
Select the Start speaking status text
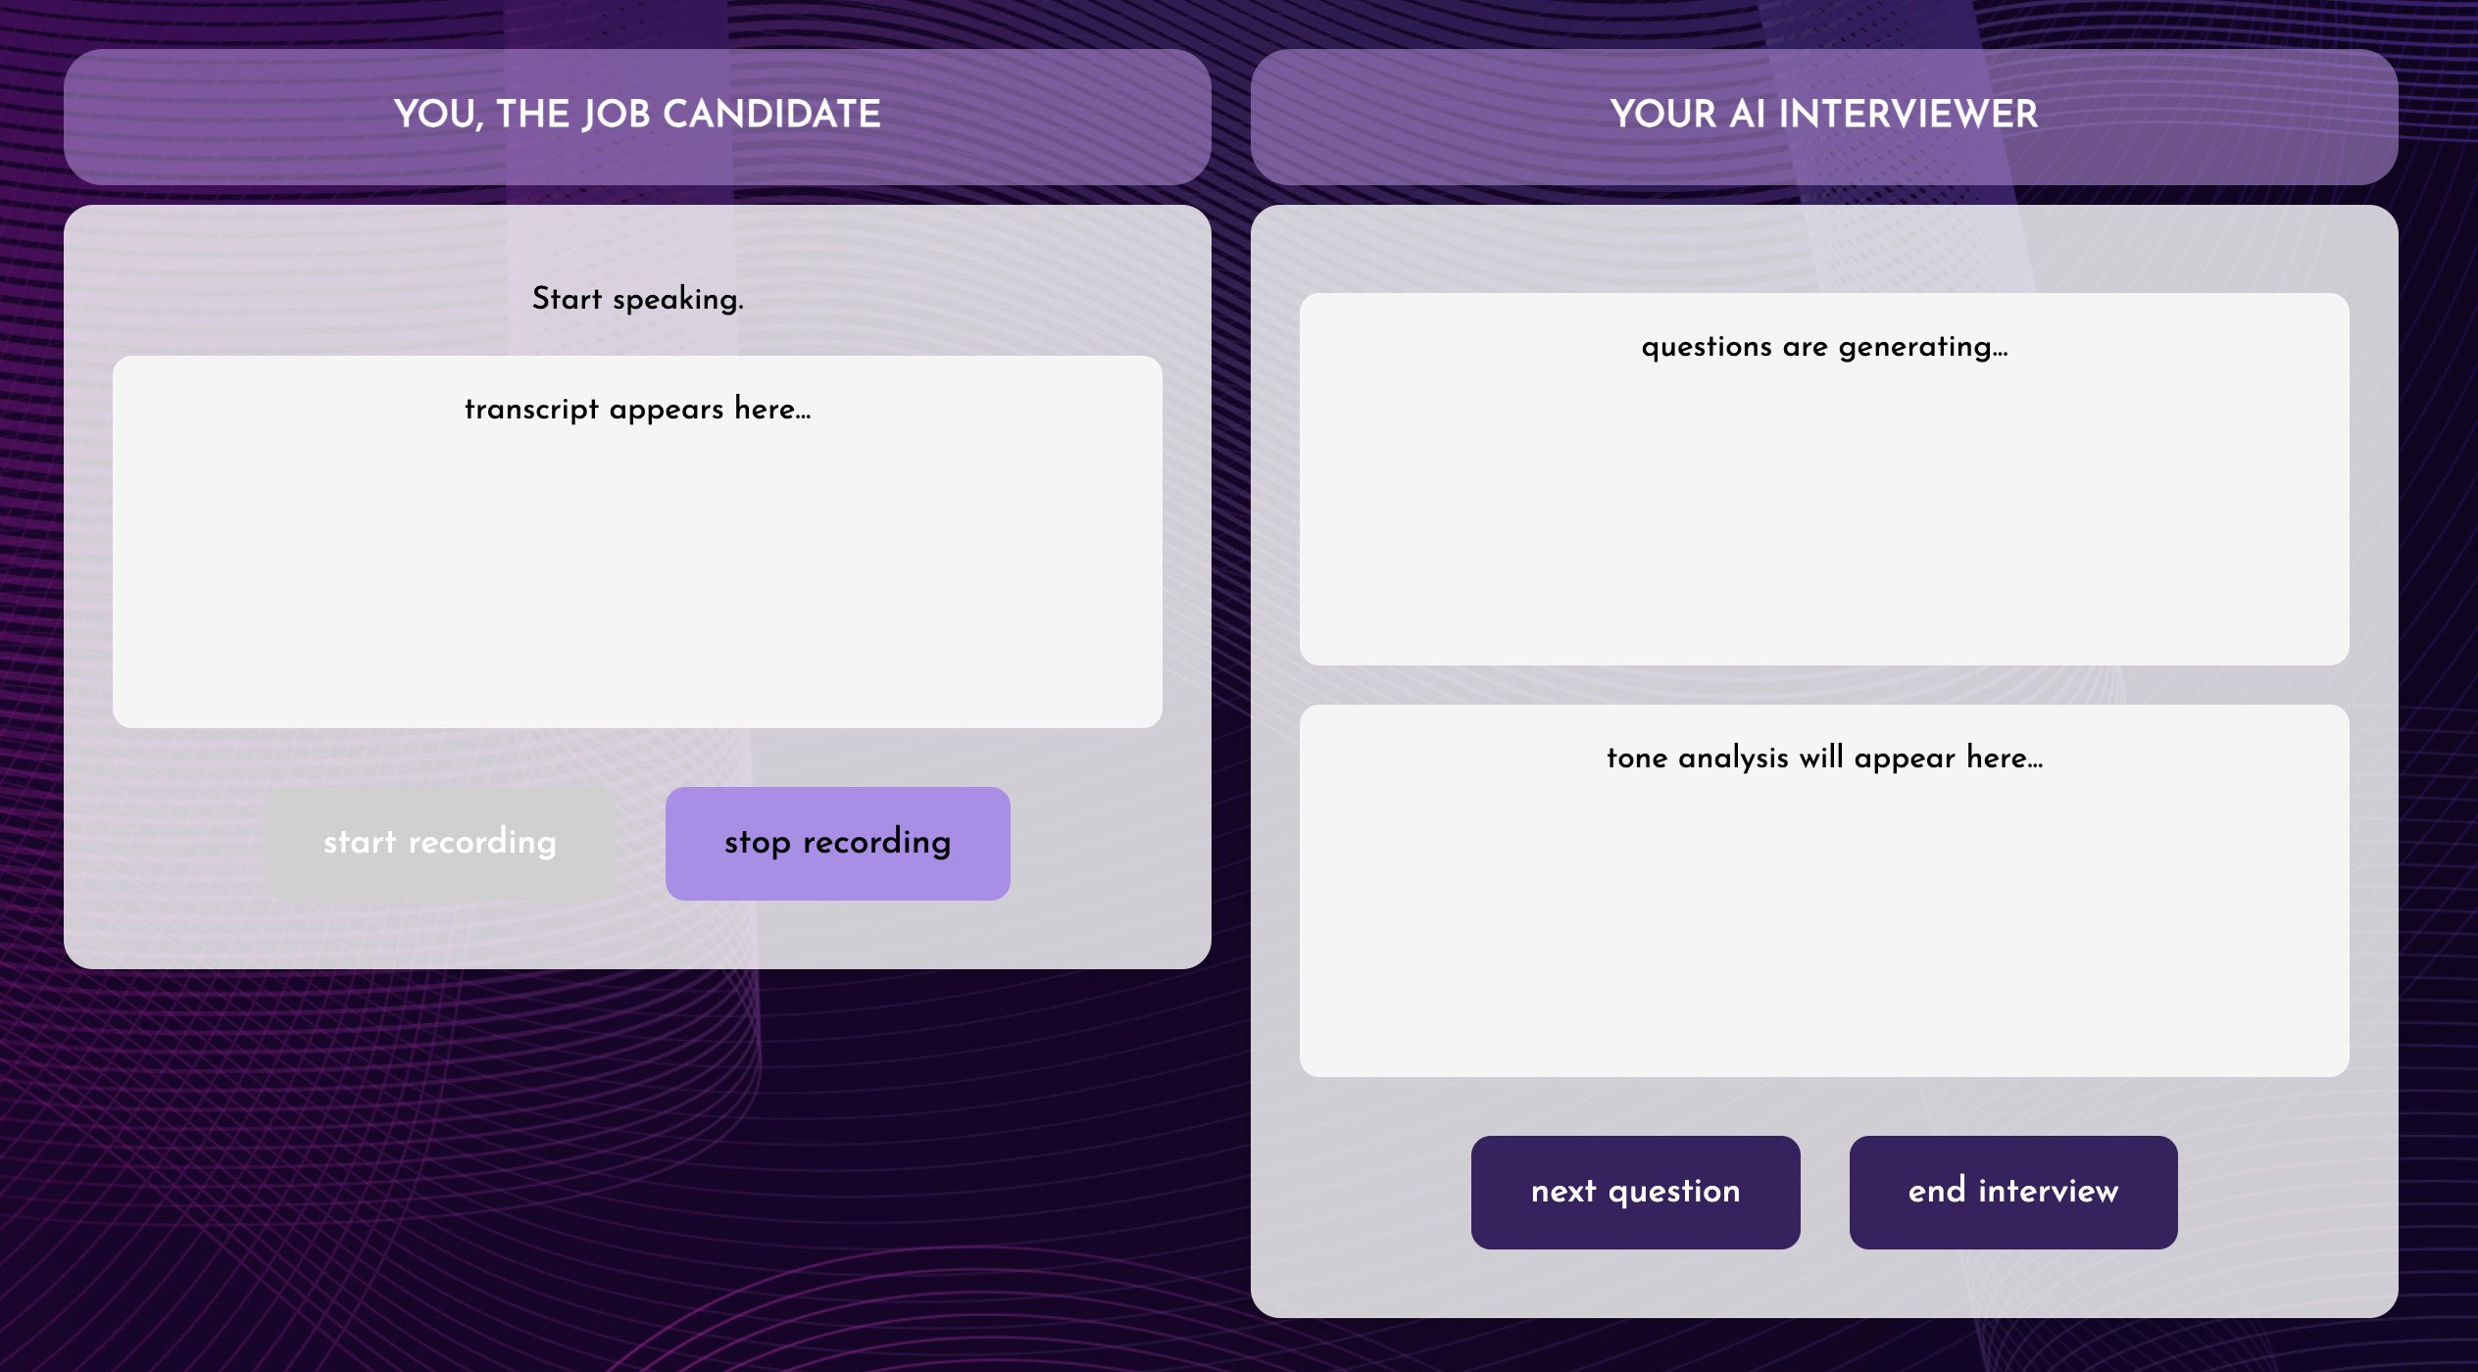637,299
